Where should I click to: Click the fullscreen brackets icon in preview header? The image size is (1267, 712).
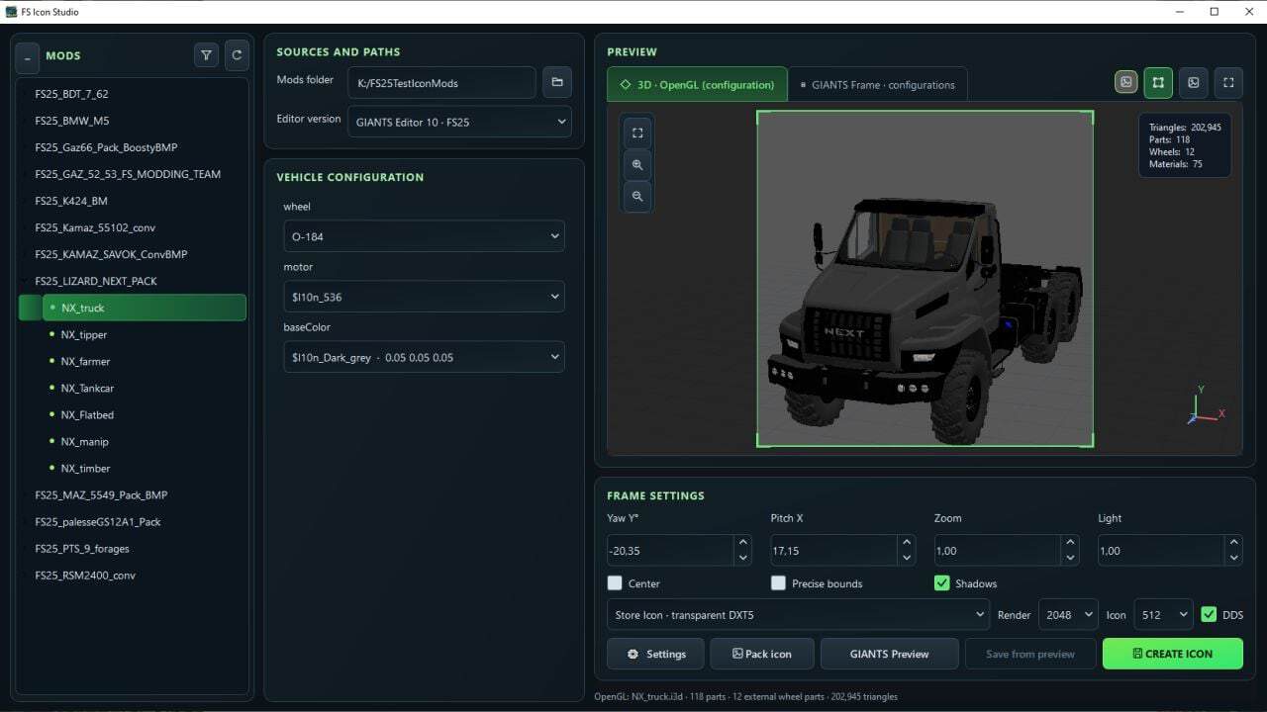1228,83
